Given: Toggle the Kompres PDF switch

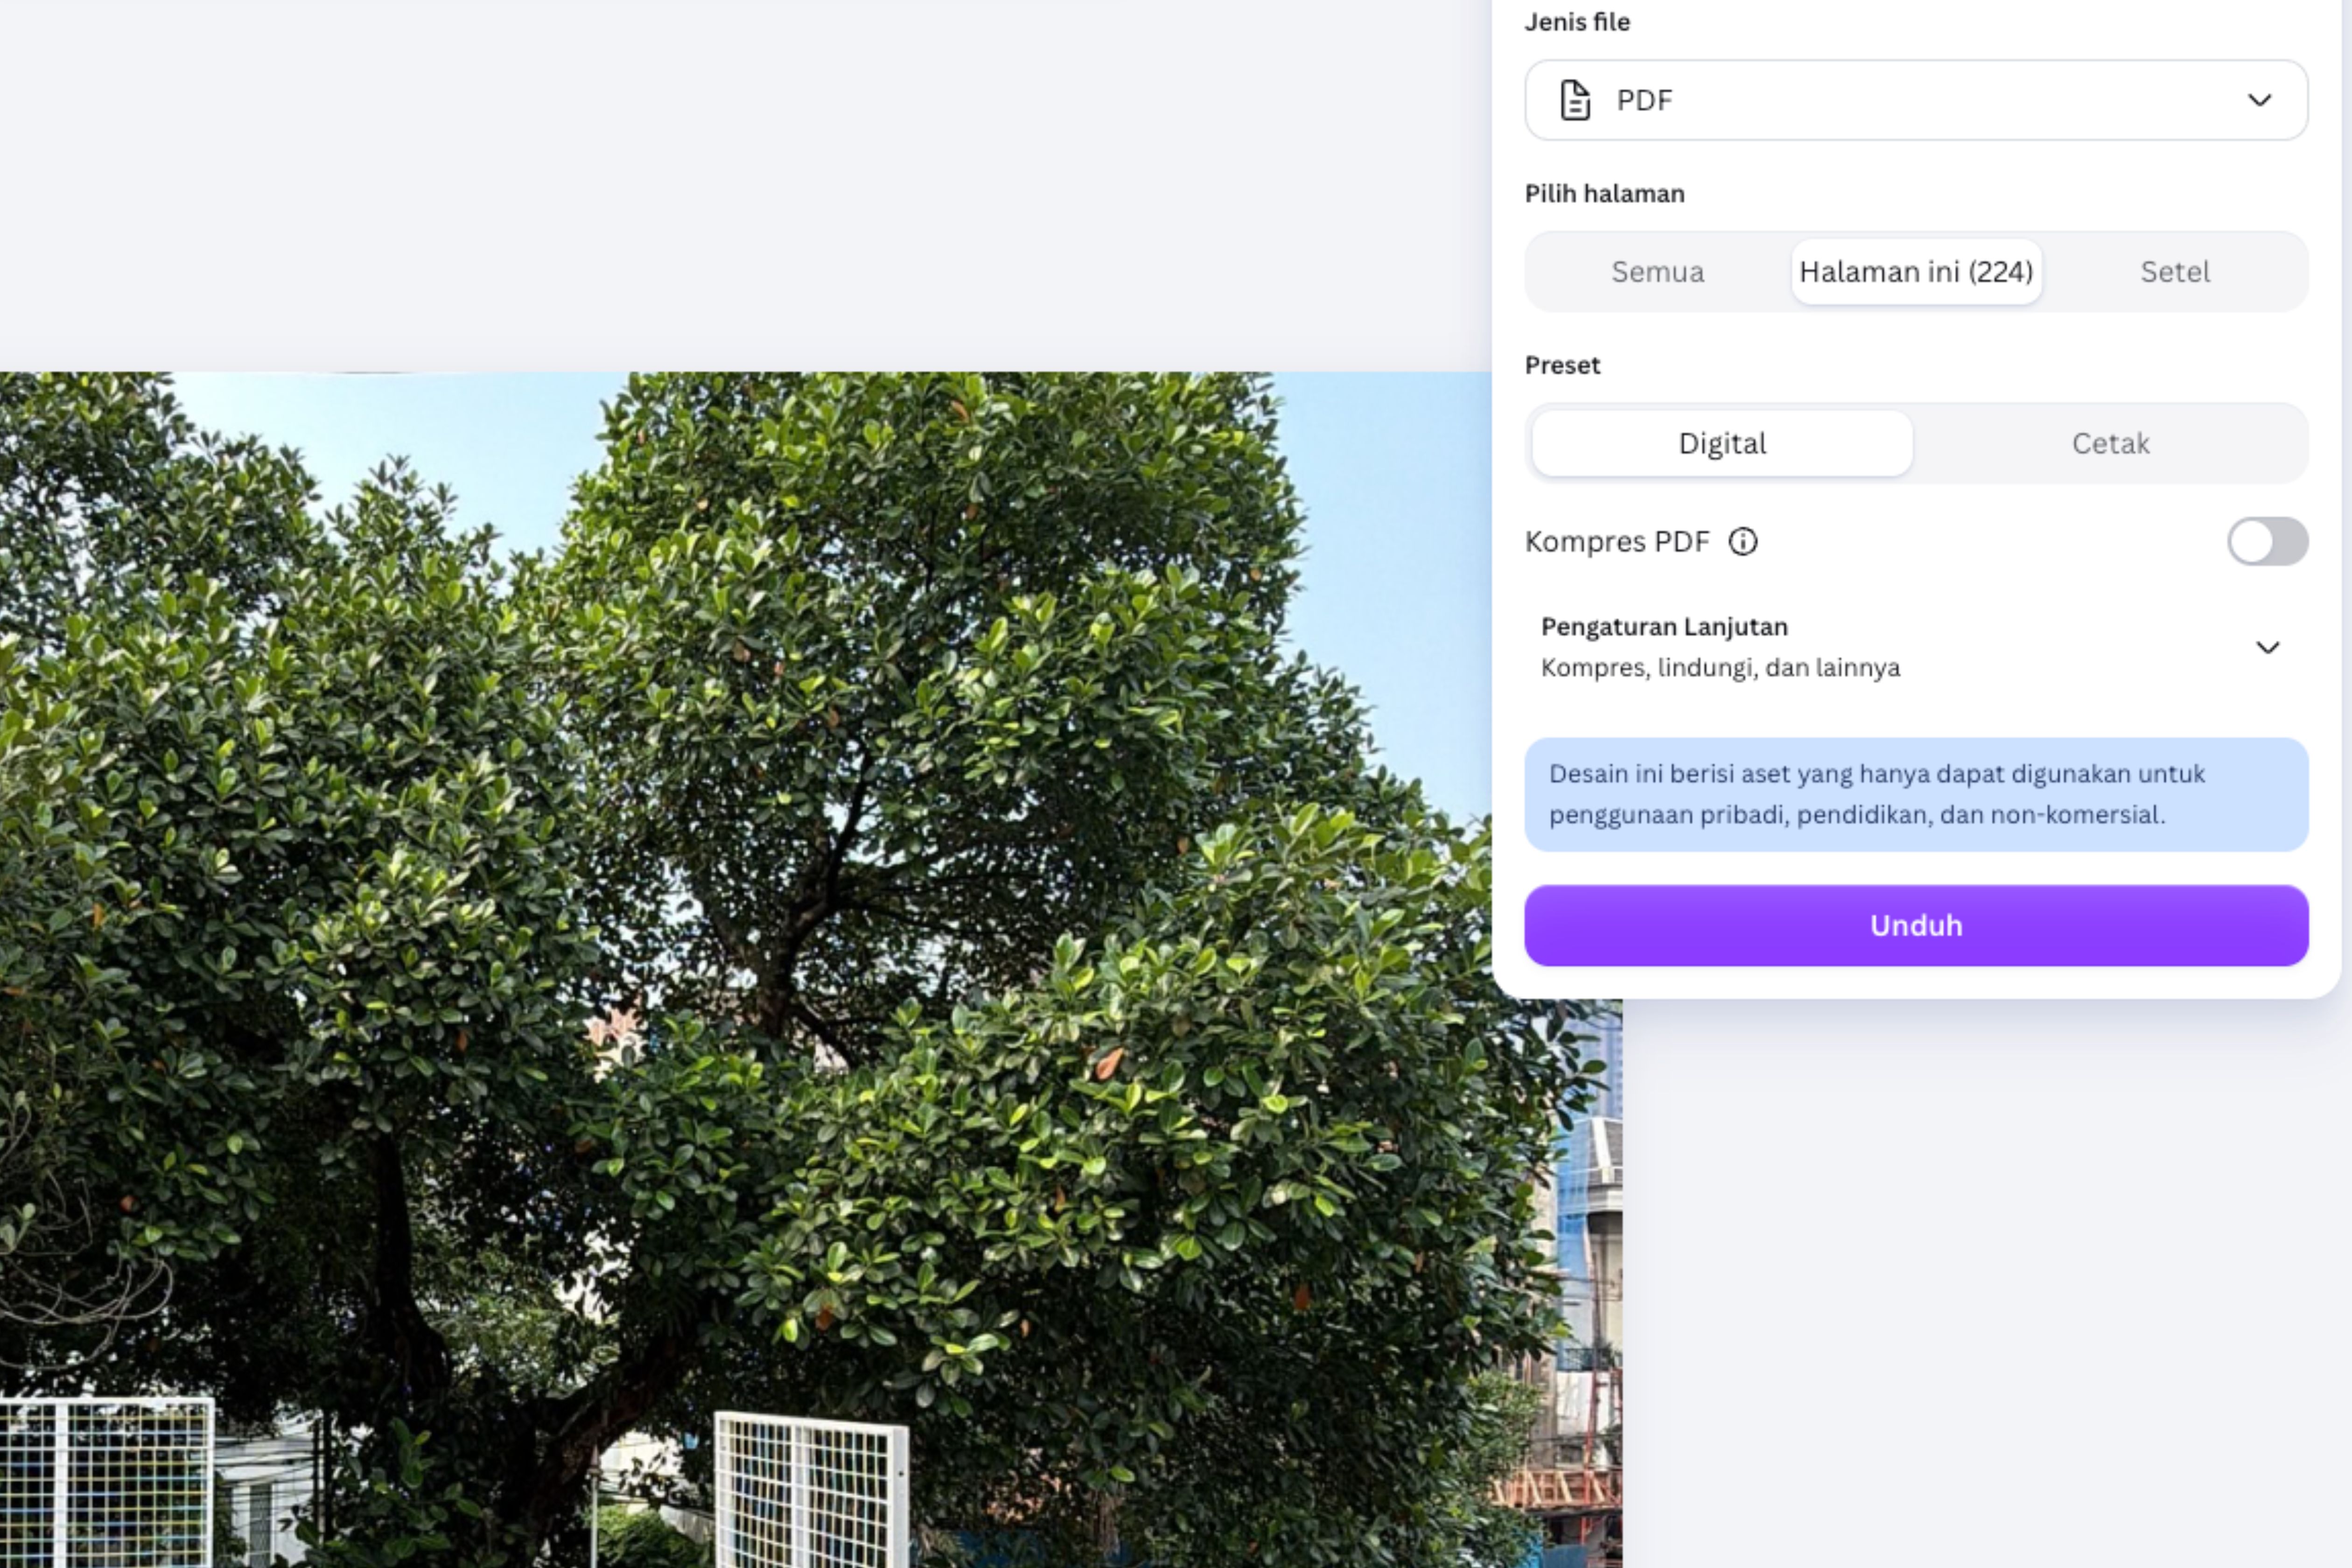Looking at the screenshot, I should coord(2267,541).
